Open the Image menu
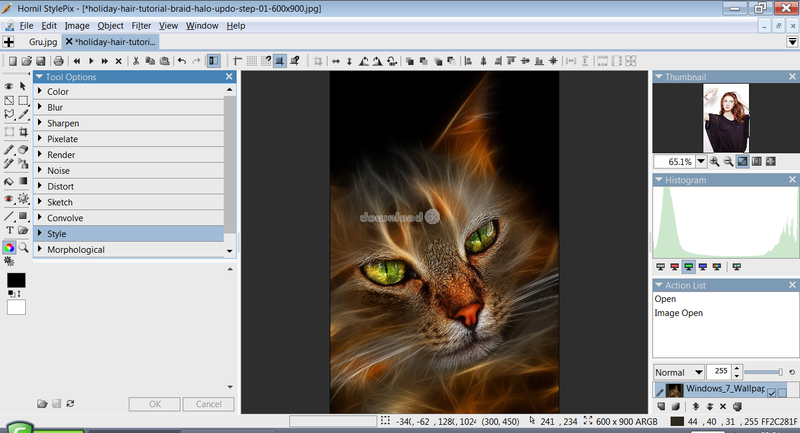The height and width of the screenshot is (433, 800). point(77,26)
